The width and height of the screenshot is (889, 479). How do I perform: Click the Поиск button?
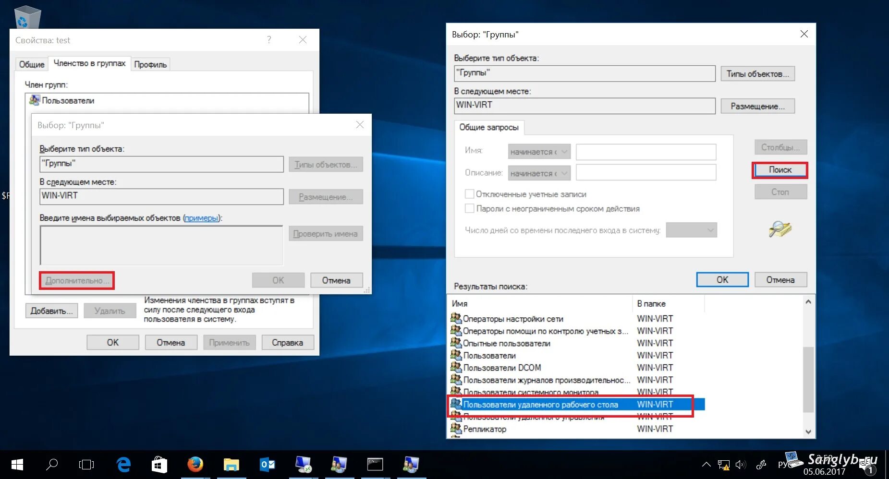click(780, 170)
